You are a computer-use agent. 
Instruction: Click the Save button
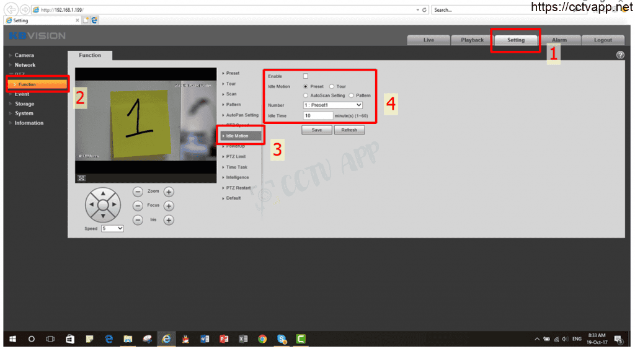point(316,130)
